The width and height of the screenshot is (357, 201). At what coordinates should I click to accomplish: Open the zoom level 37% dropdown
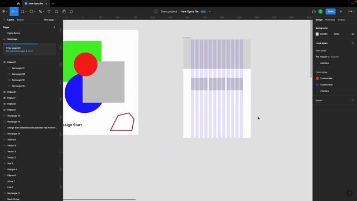351,12
